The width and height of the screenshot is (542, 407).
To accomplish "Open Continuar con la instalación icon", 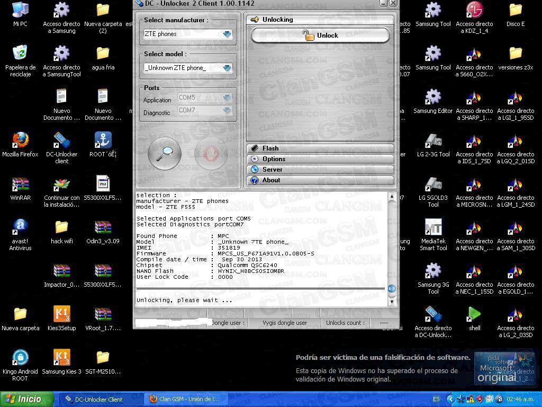I will click(61, 191).
